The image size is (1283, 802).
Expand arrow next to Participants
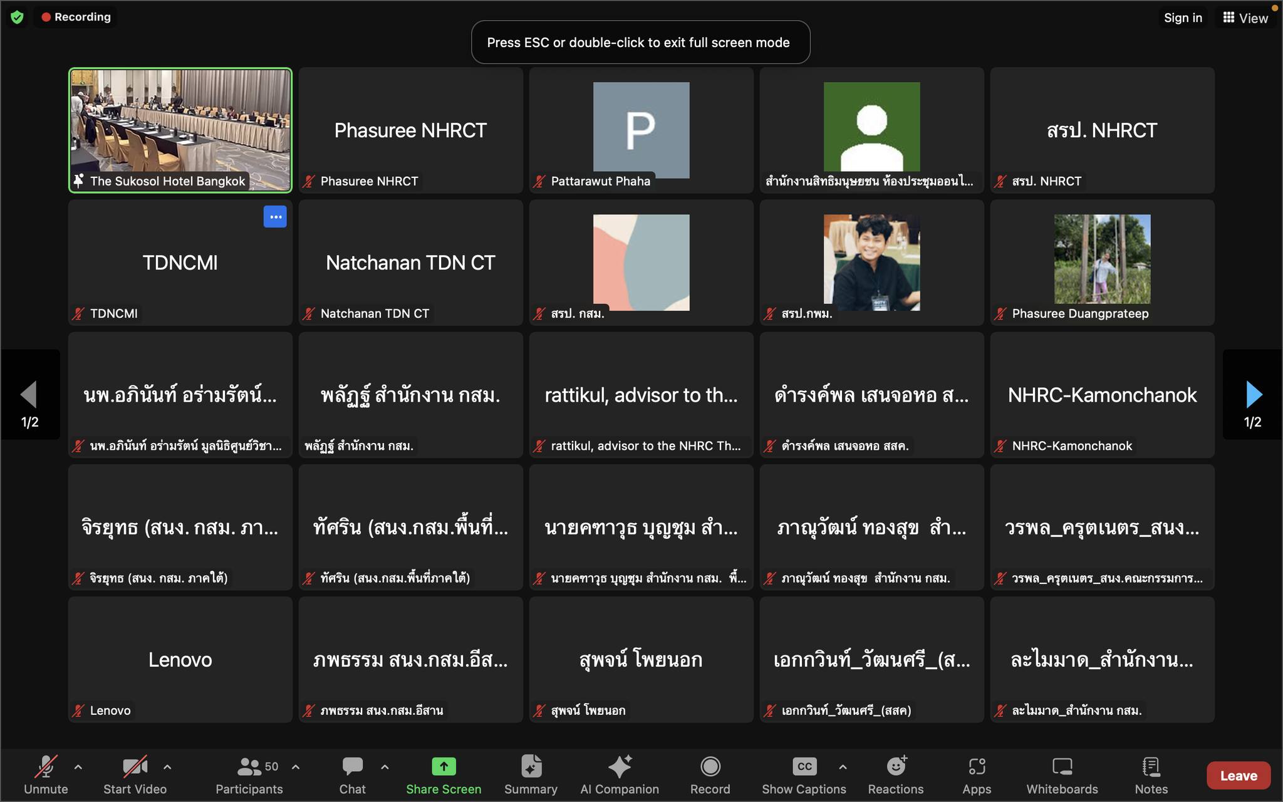point(296,766)
